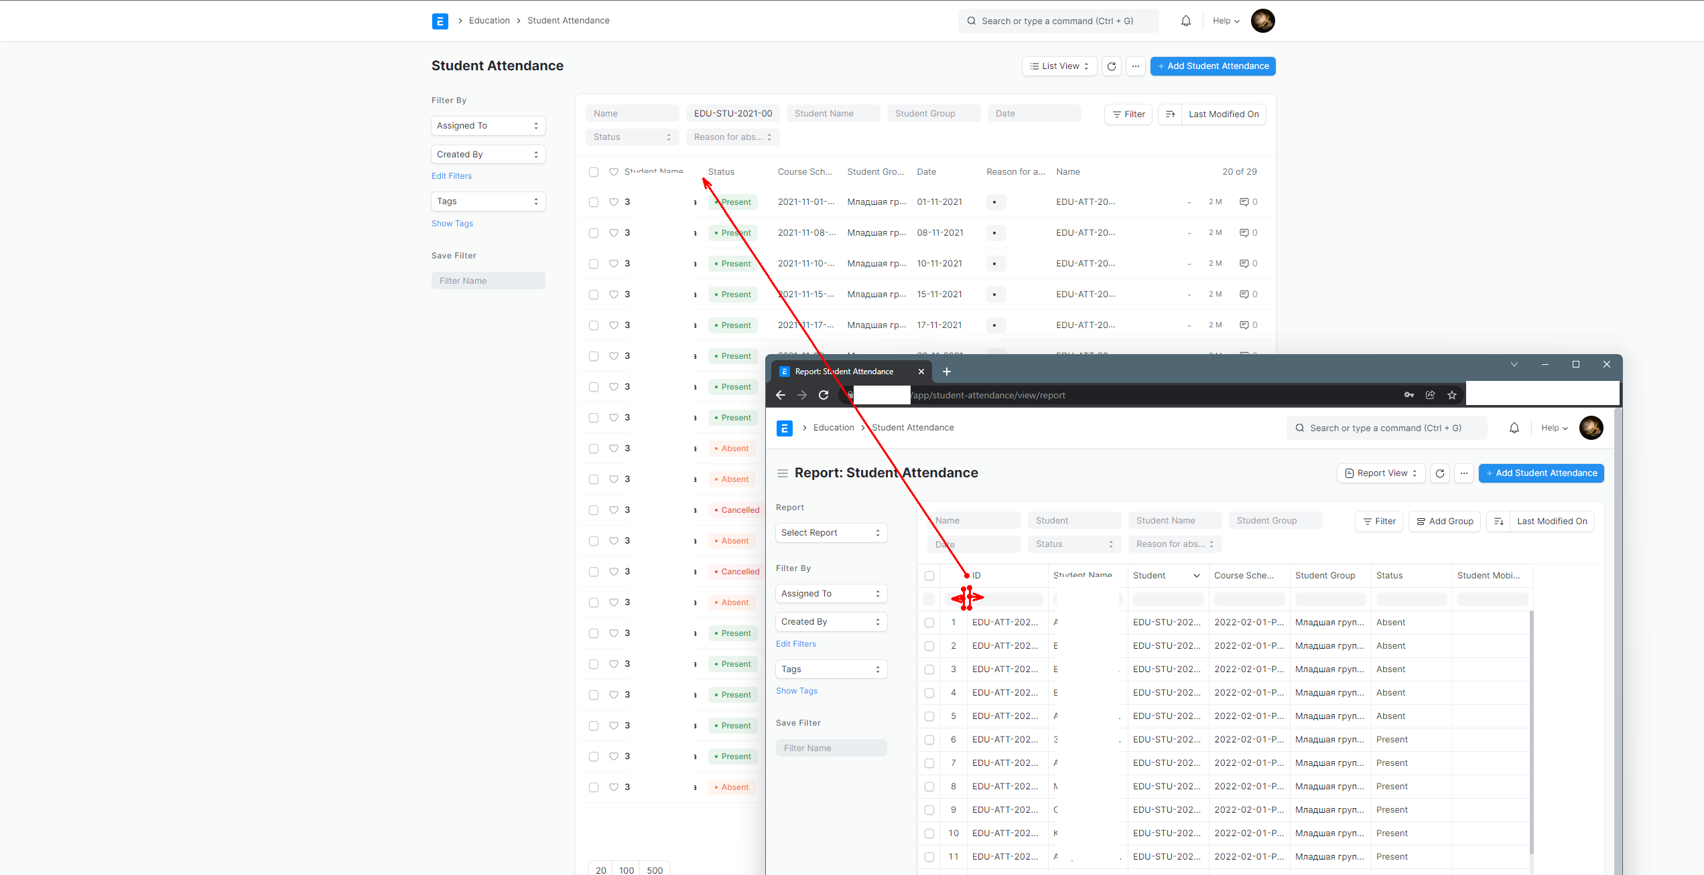The width and height of the screenshot is (1704, 875).
Task: Click the heart icon on the first attendance row
Action: (x=614, y=202)
